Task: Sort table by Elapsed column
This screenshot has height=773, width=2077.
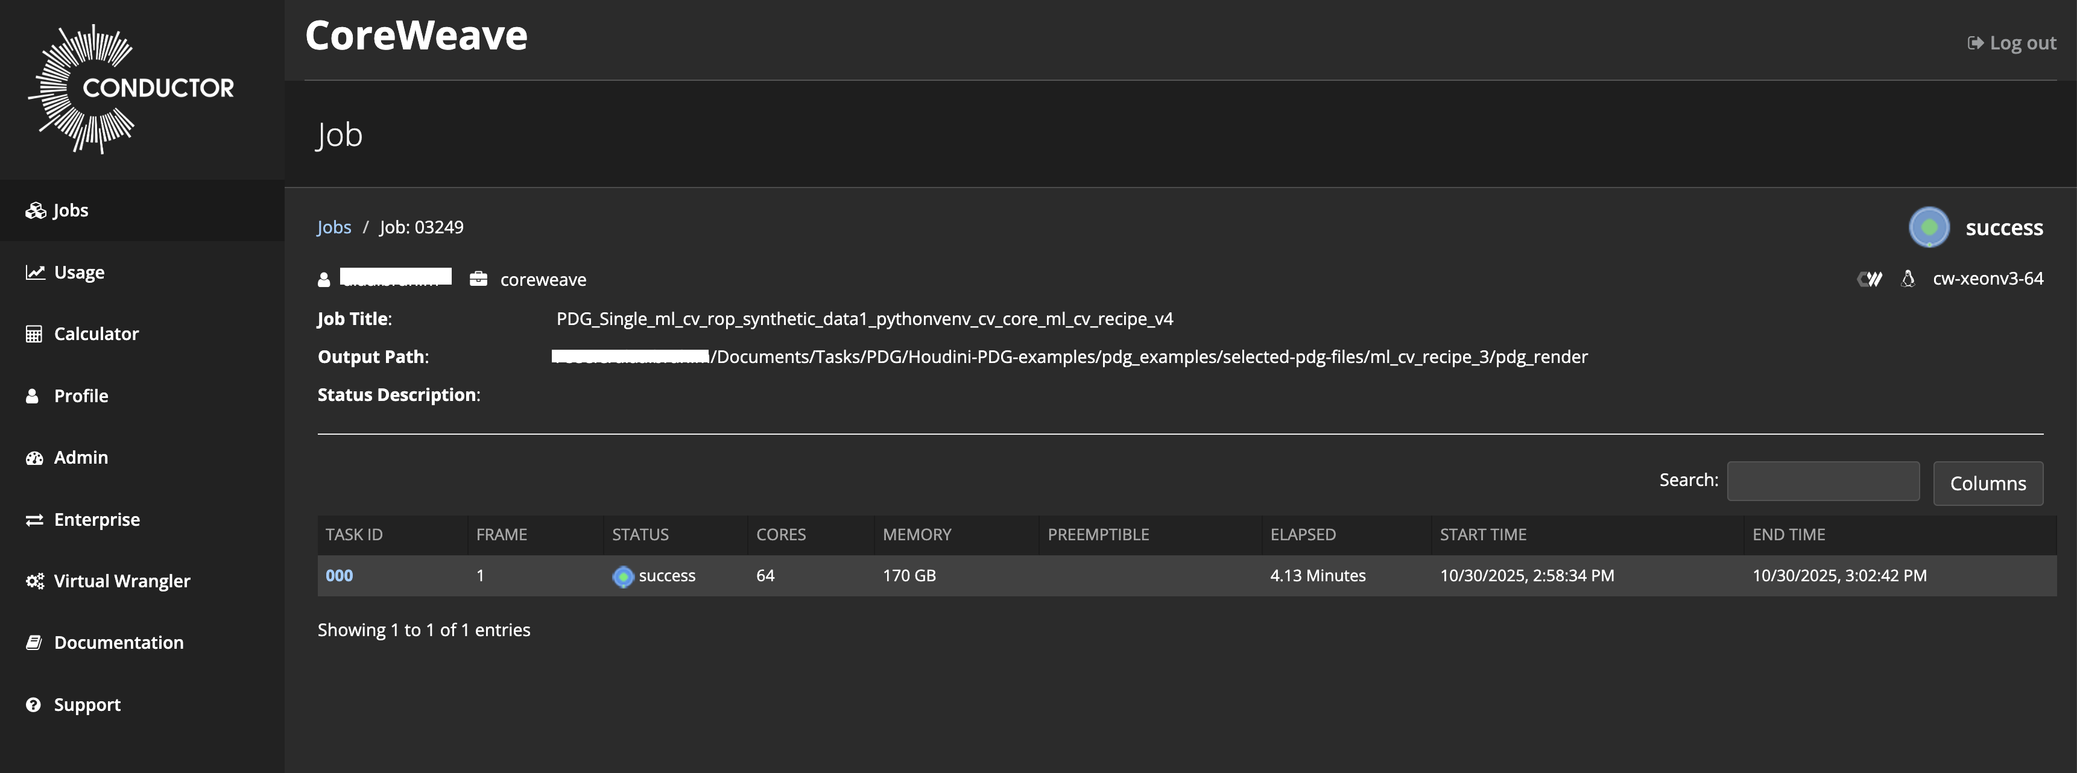Action: [x=1302, y=534]
